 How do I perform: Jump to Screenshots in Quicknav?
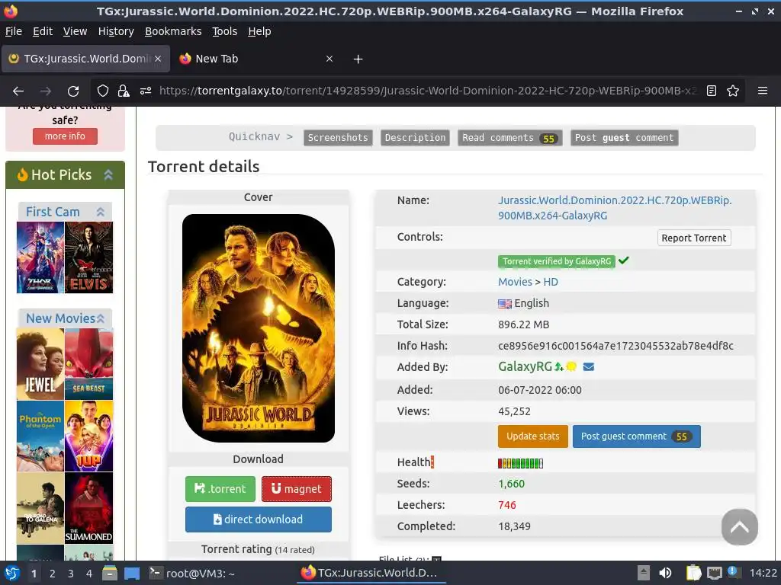point(338,138)
